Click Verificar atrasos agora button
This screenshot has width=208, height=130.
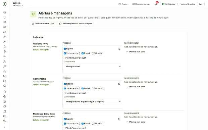(43, 24)
